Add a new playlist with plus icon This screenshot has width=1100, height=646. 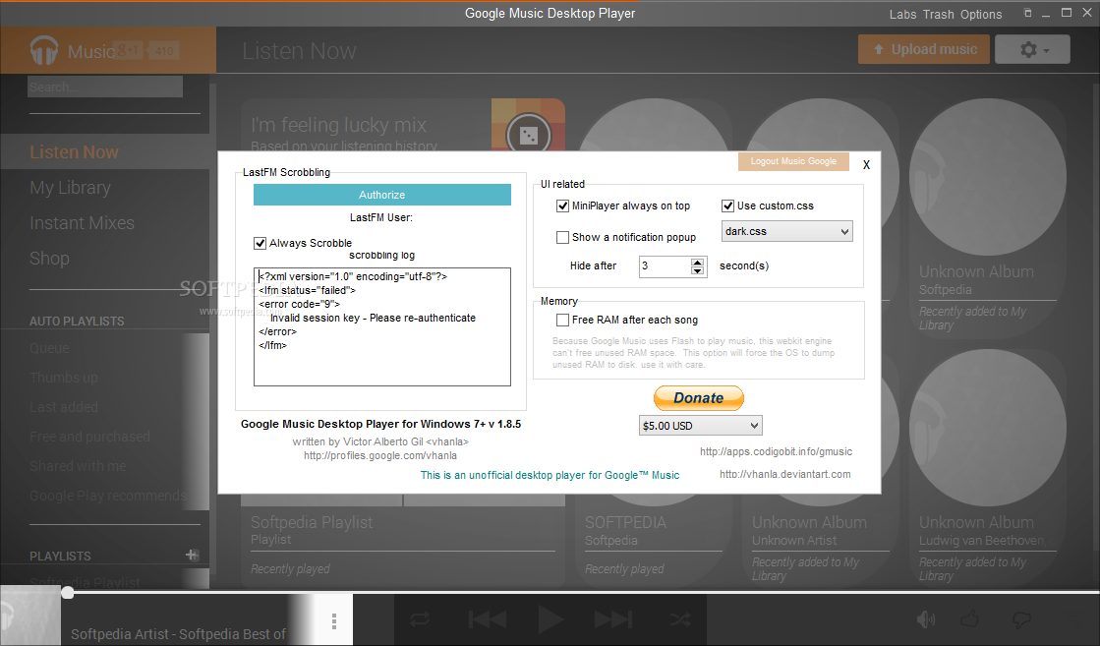coord(192,555)
